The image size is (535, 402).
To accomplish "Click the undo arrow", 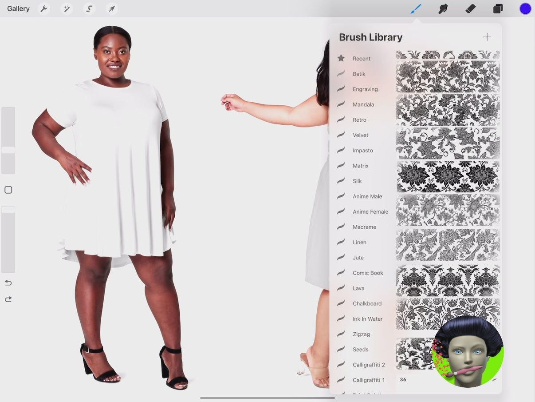I will [x=8, y=283].
